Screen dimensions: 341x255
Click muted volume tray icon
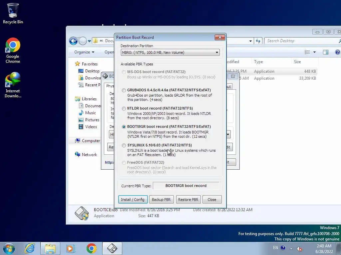pos(299,249)
